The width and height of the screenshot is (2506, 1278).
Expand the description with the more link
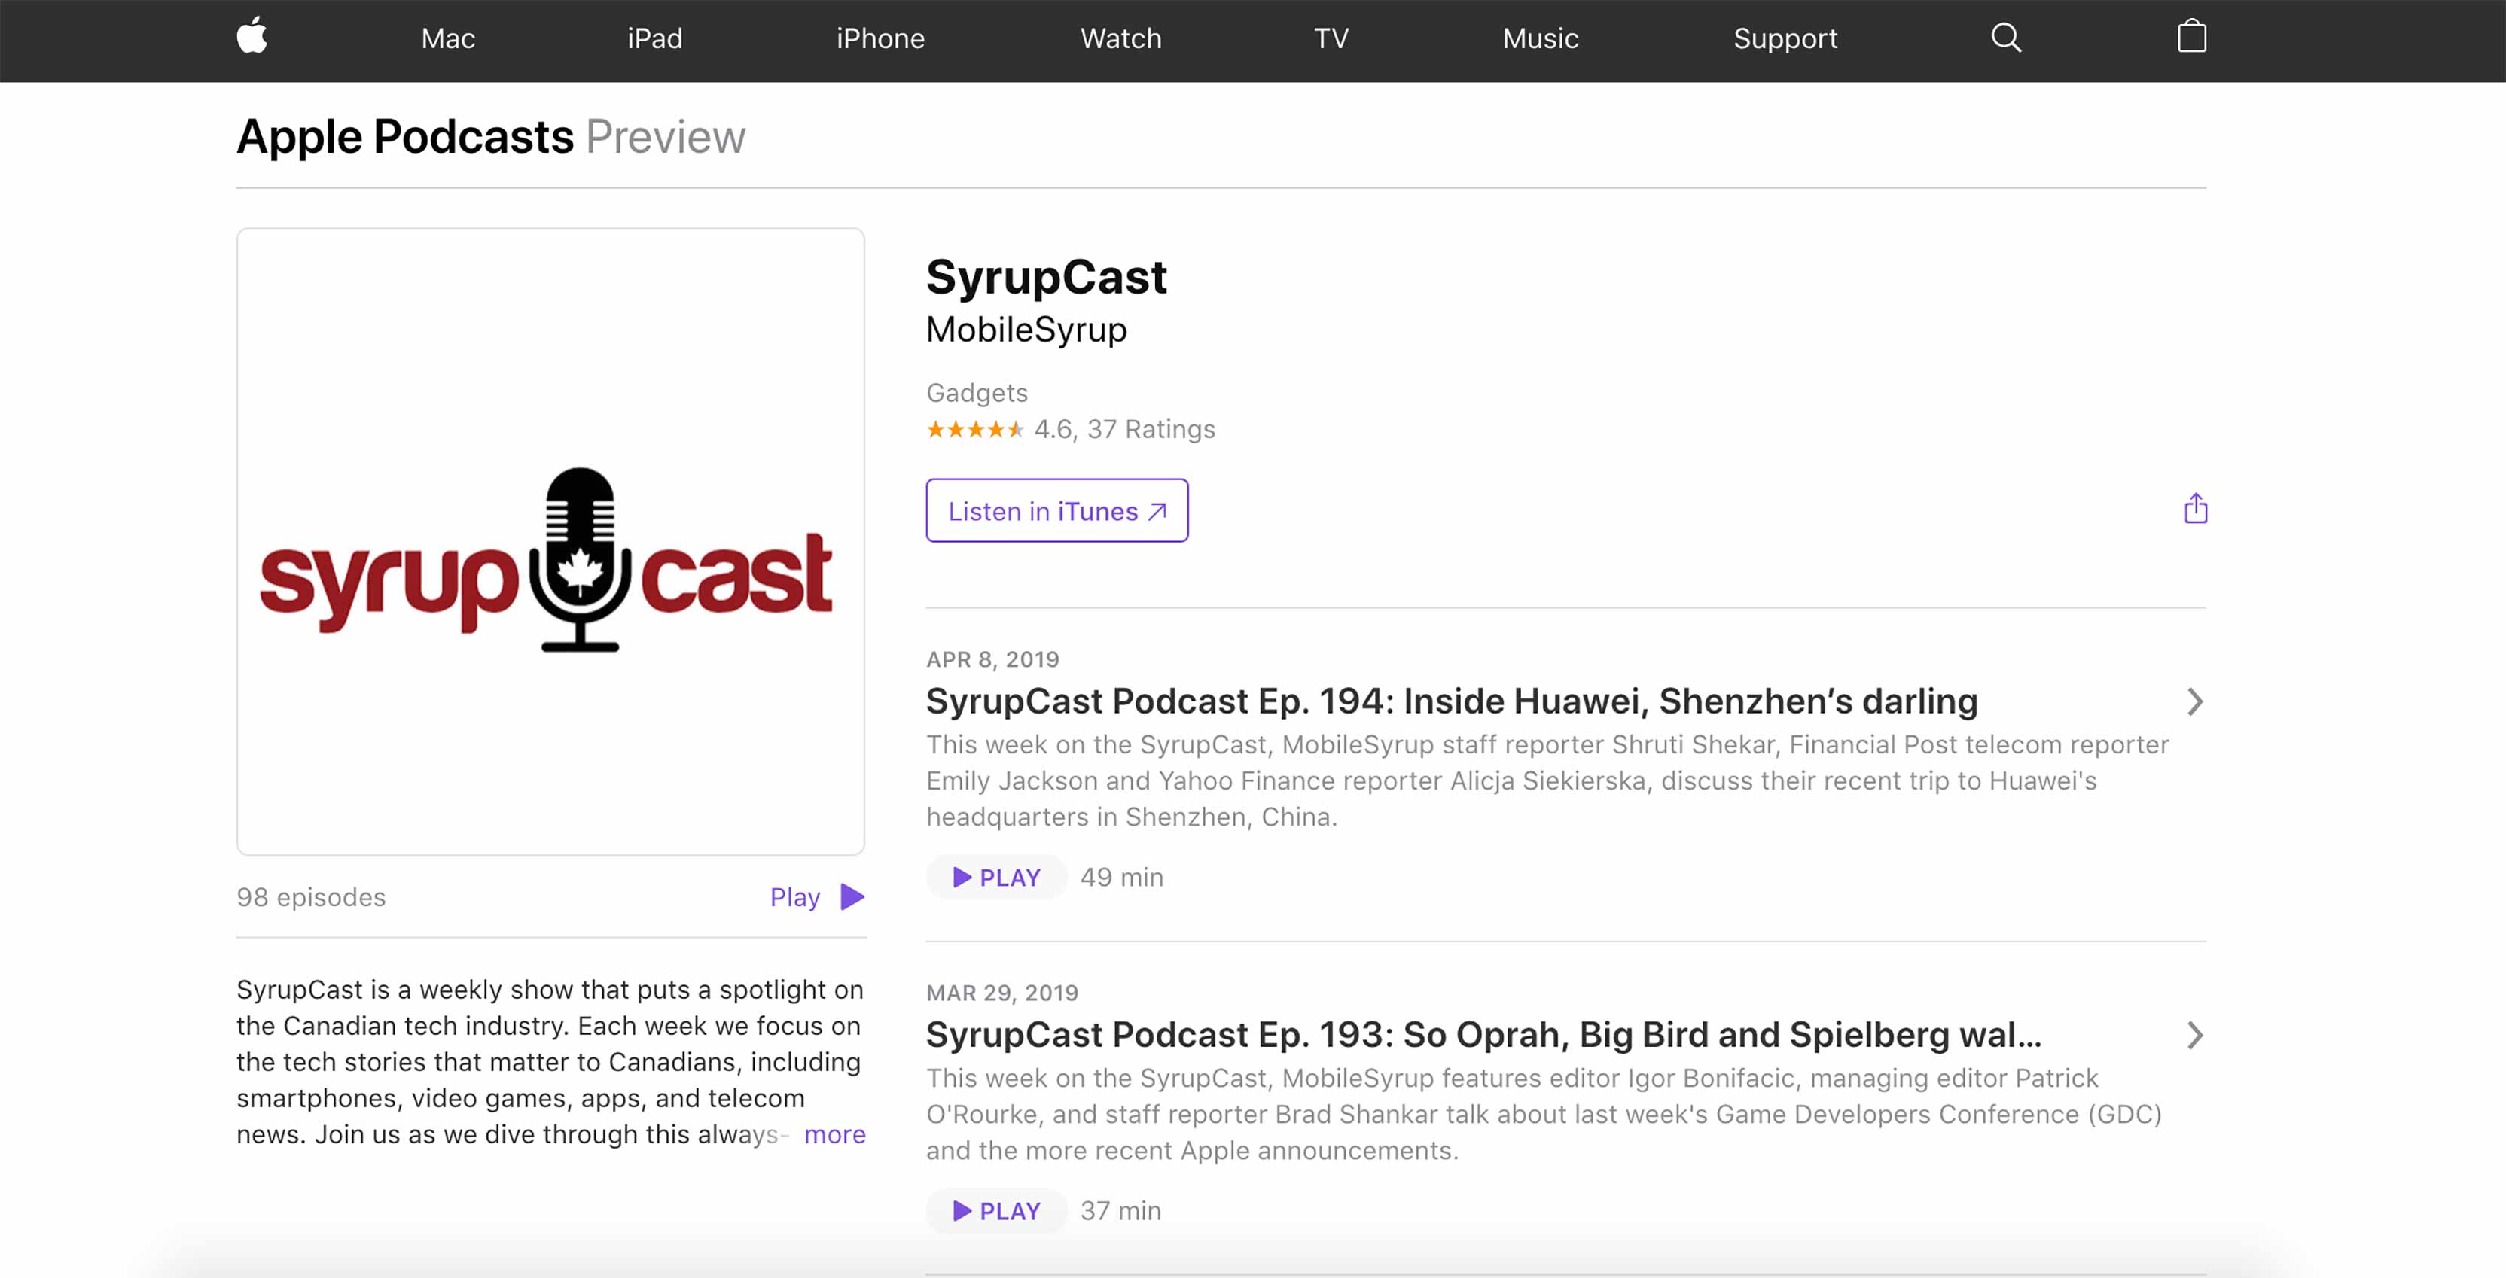834,1134
